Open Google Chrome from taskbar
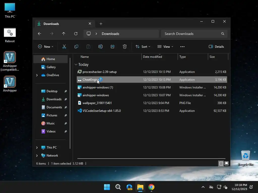258x193 pixels. tap(151, 187)
